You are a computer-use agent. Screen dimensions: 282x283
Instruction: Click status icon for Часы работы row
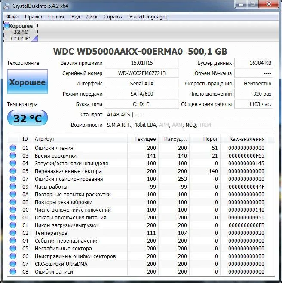13,186
